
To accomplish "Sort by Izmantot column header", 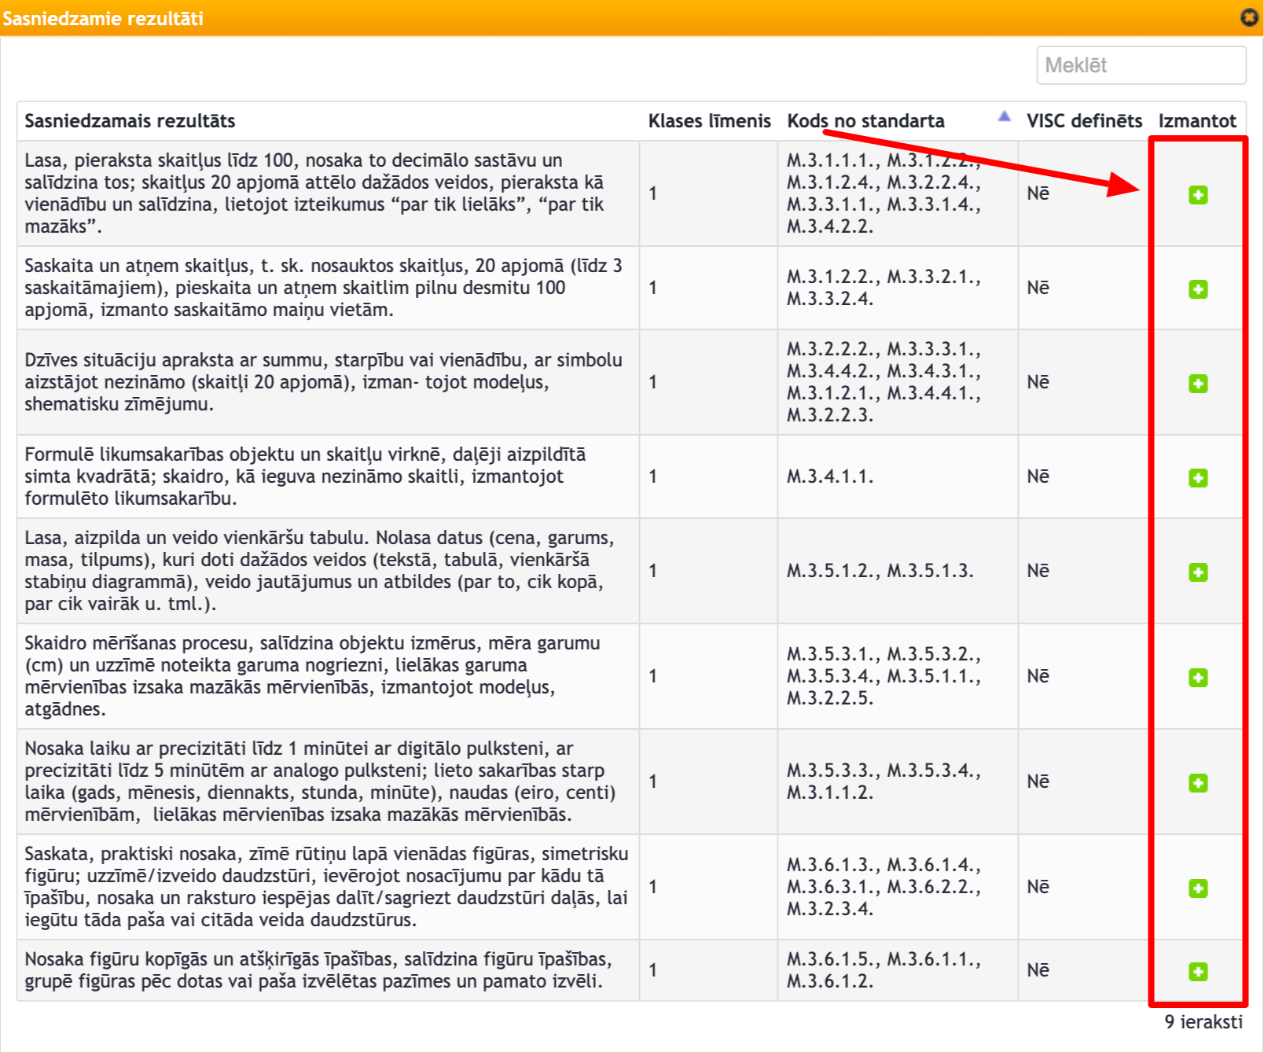I will pyautogui.click(x=1197, y=121).
